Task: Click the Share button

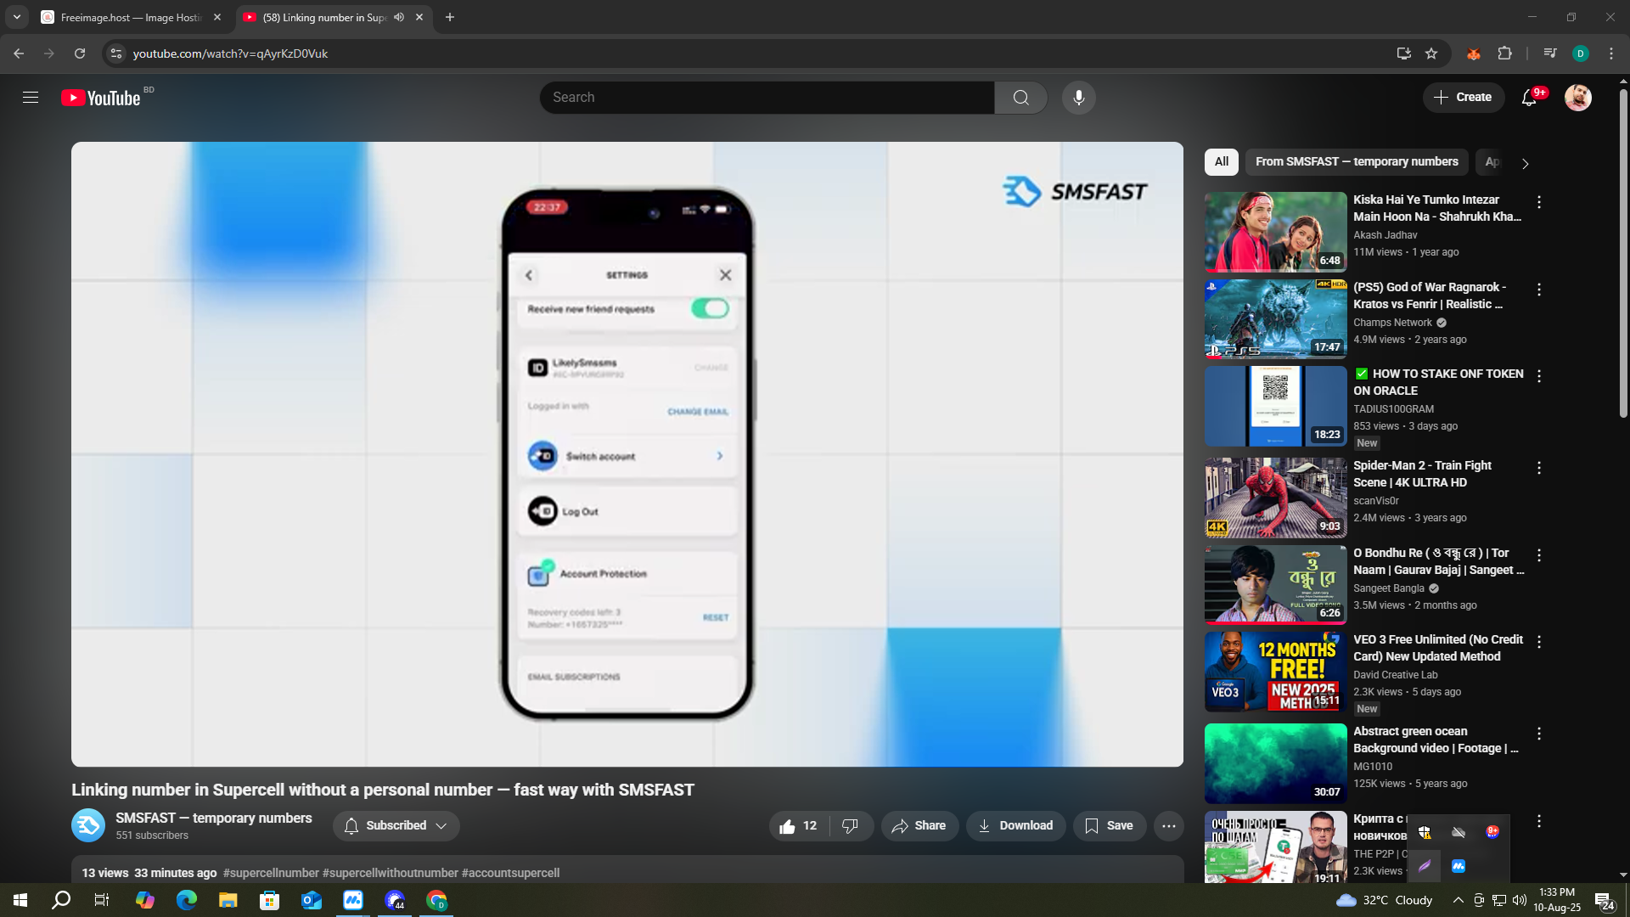Action: [919, 826]
